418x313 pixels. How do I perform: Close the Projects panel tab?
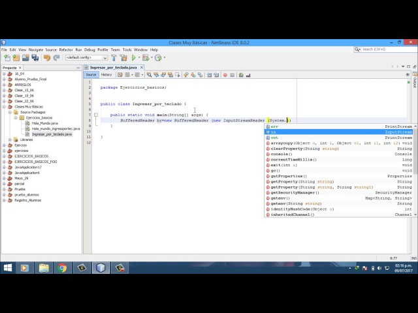point(20,68)
